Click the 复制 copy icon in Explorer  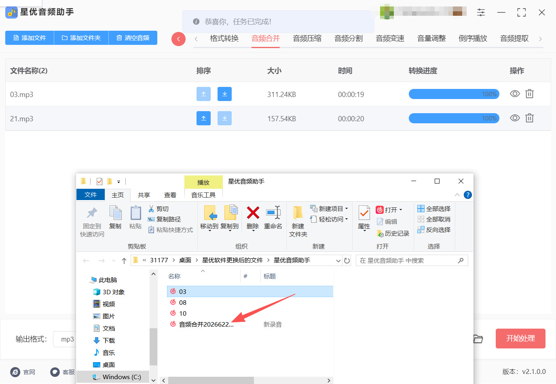(x=115, y=213)
